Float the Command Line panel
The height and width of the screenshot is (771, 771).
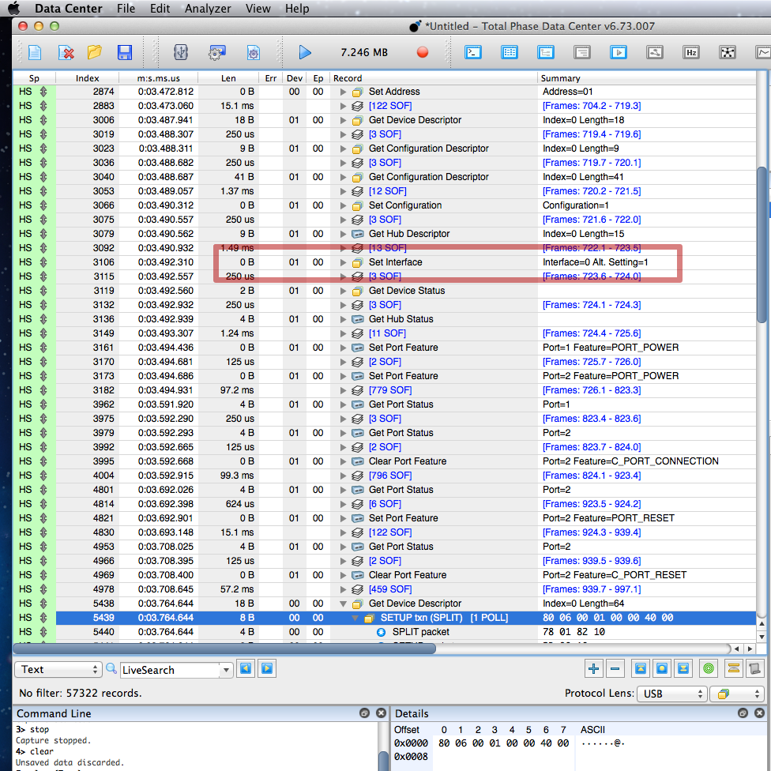[x=364, y=713]
